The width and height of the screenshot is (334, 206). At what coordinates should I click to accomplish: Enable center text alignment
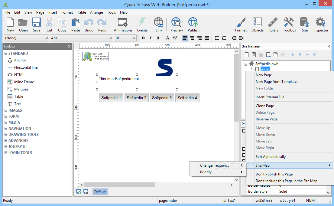click(192, 38)
